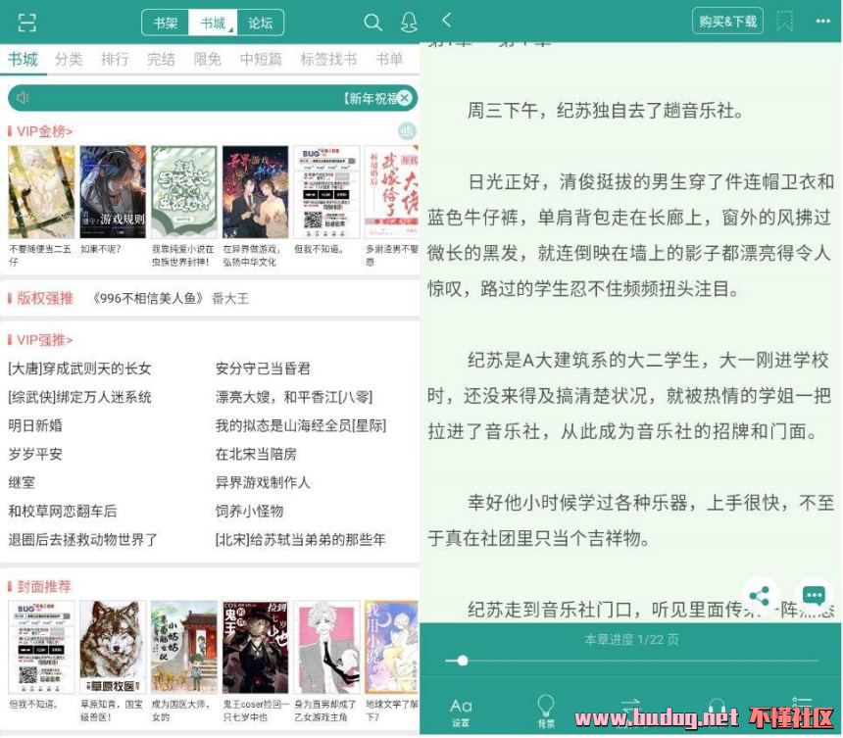
Task: Open search with the magnifier icon
Action: coord(372,23)
